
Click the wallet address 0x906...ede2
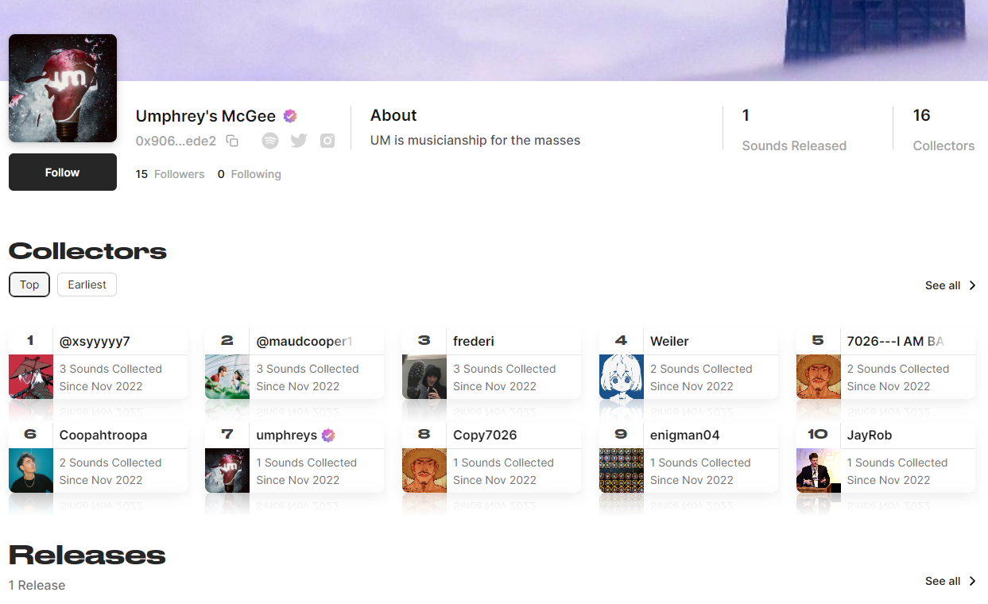coord(176,141)
